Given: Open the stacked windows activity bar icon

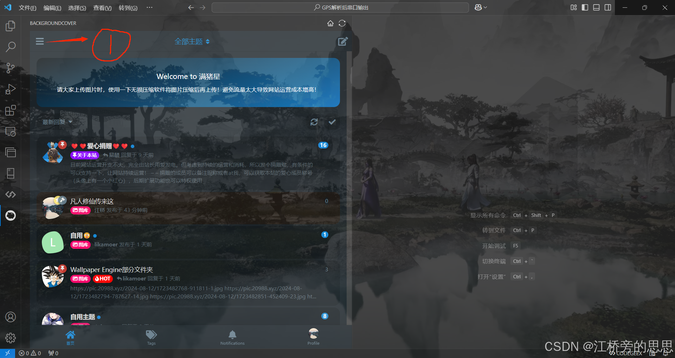Looking at the screenshot, I should click(x=11, y=152).
